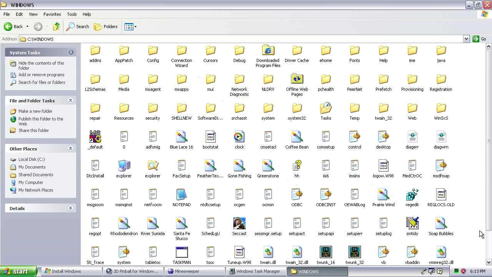Viewport: 492px width, 277px height.
Task: Open the Edit menu
Action: click(19, 14)
